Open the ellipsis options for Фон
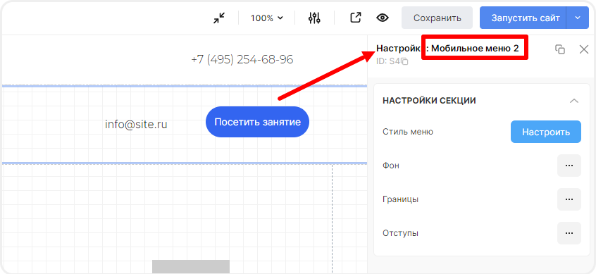 pos(569,166)
